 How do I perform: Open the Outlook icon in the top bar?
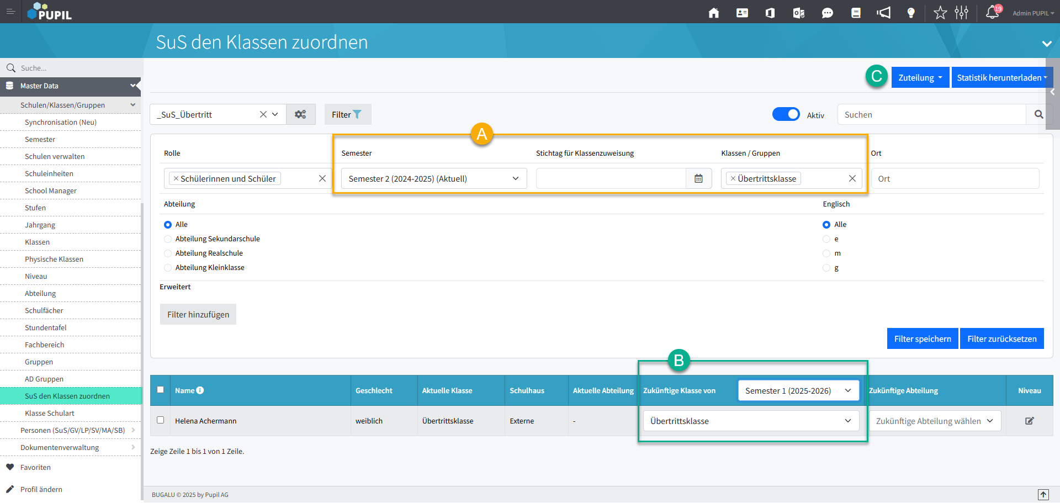[798, 13]
